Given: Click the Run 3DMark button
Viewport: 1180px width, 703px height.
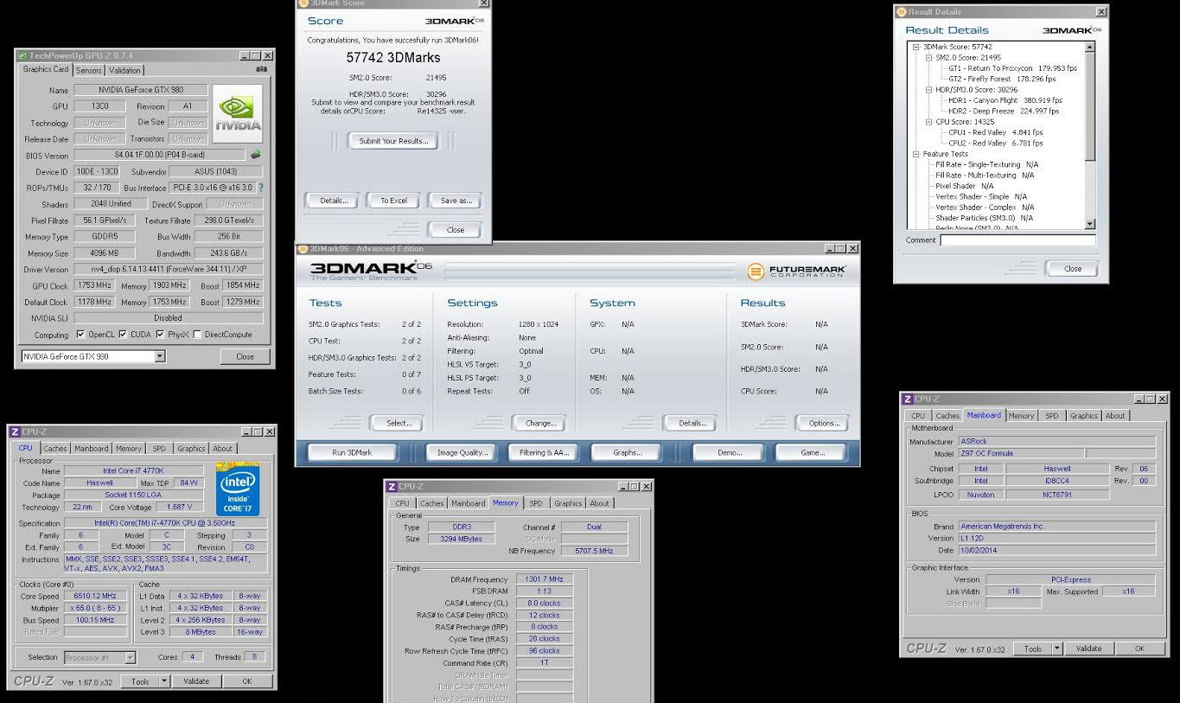Looking at the screenshot, I should pos(352,452).
